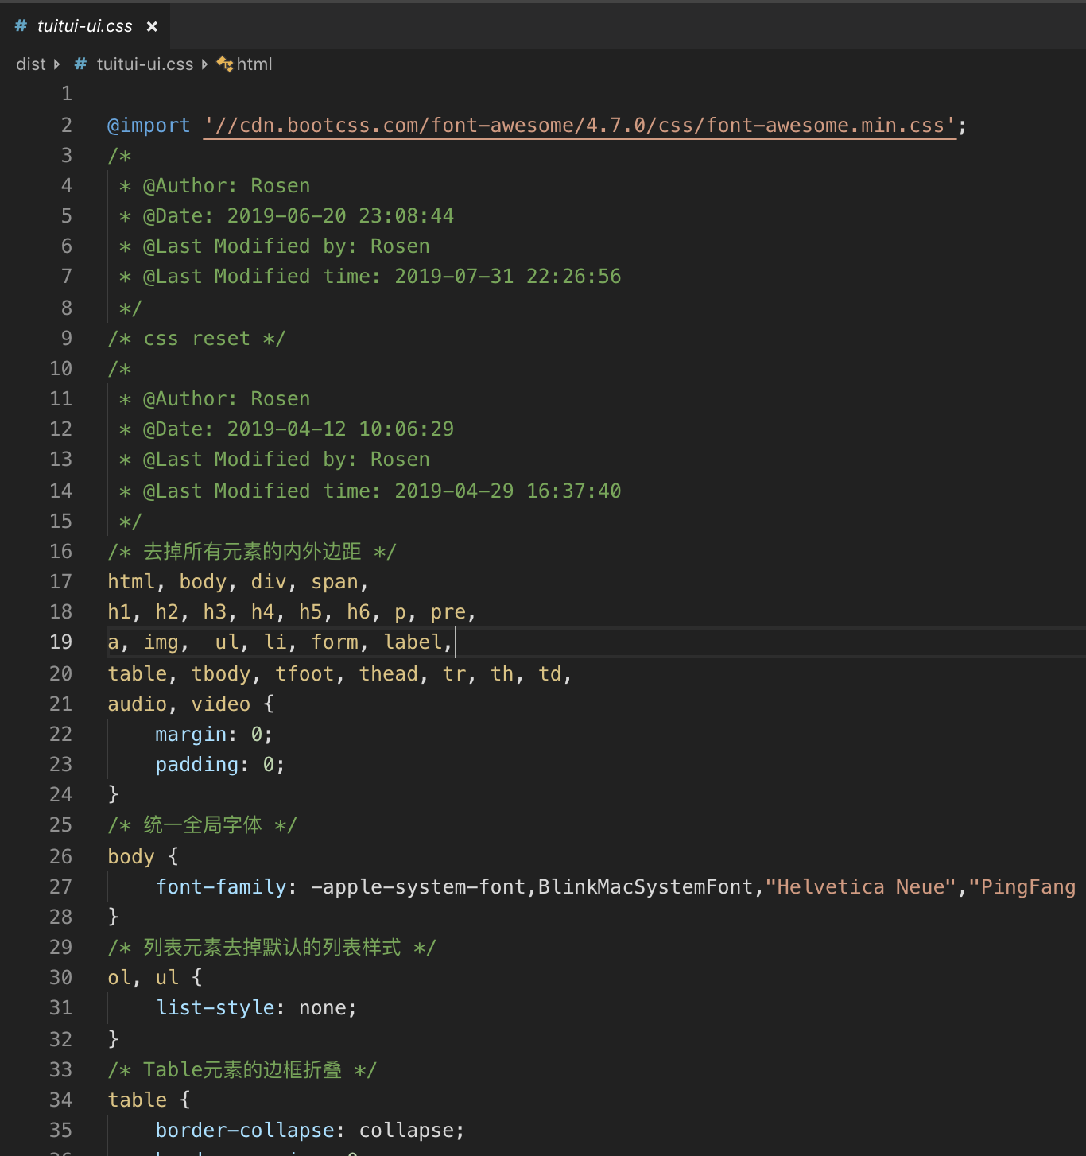Click line number 10 in the gutter
This screenshot has height=1156, width=1086.
click(61, 369)
